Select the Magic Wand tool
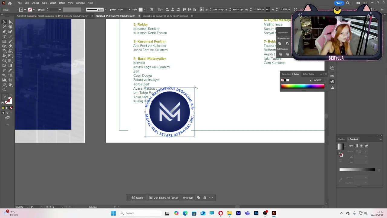This screenshot has width=387, height=218. pos(4,27)
